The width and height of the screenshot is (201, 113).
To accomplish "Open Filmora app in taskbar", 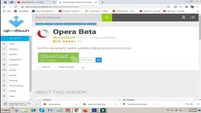I will [103, 110].
